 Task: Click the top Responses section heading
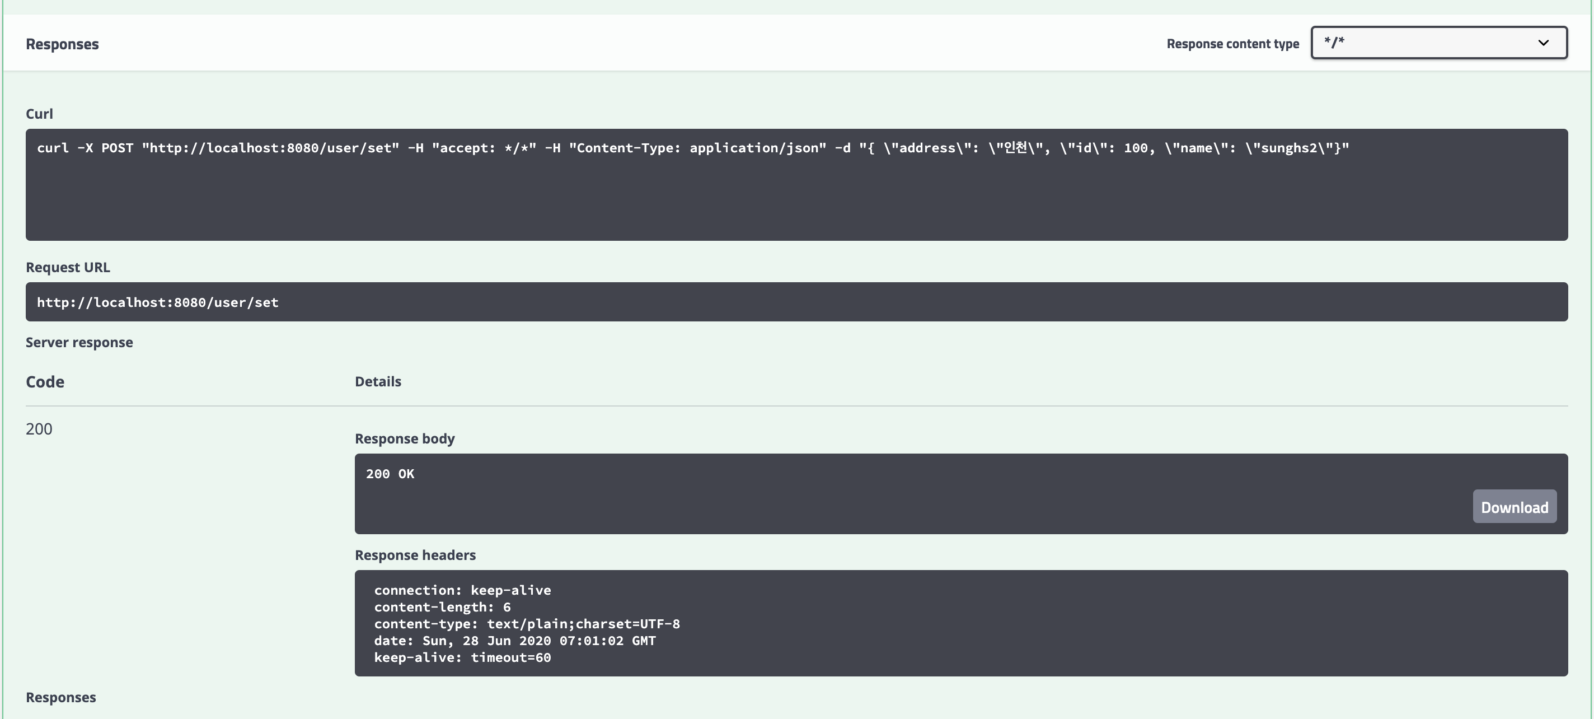[62, 44]
